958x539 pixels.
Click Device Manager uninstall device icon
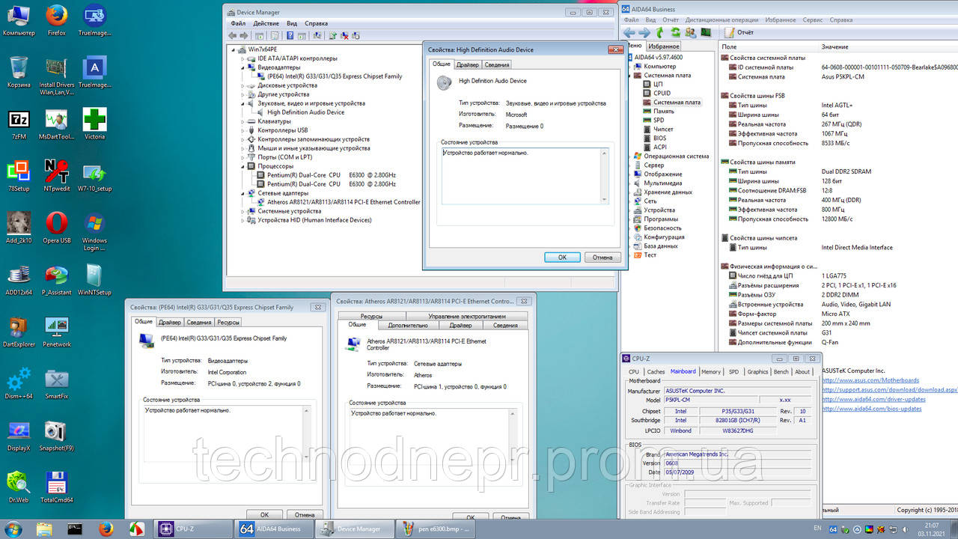coord(344,35)
